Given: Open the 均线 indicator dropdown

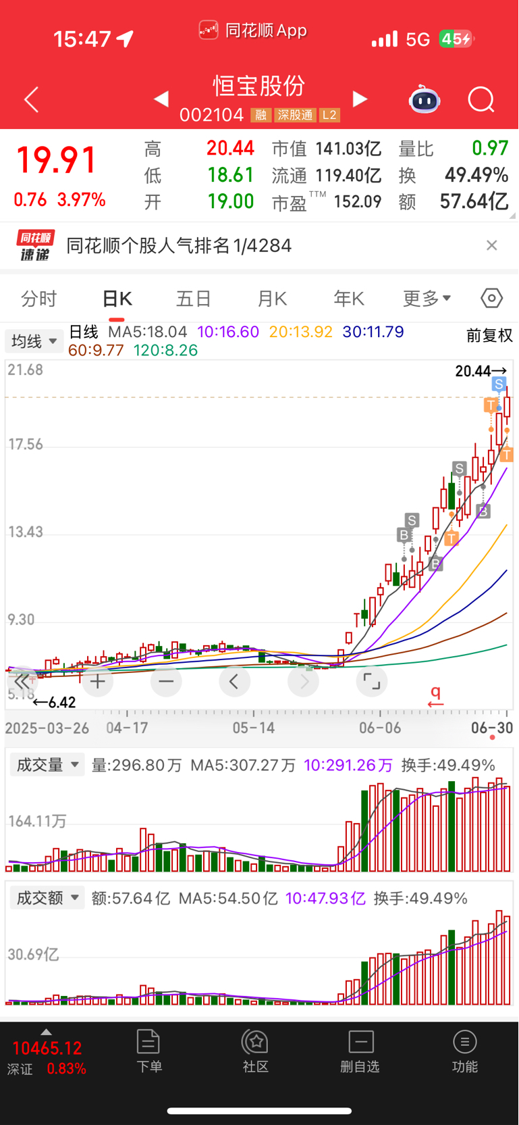Looking at the screenshot, I should (34, 341).
